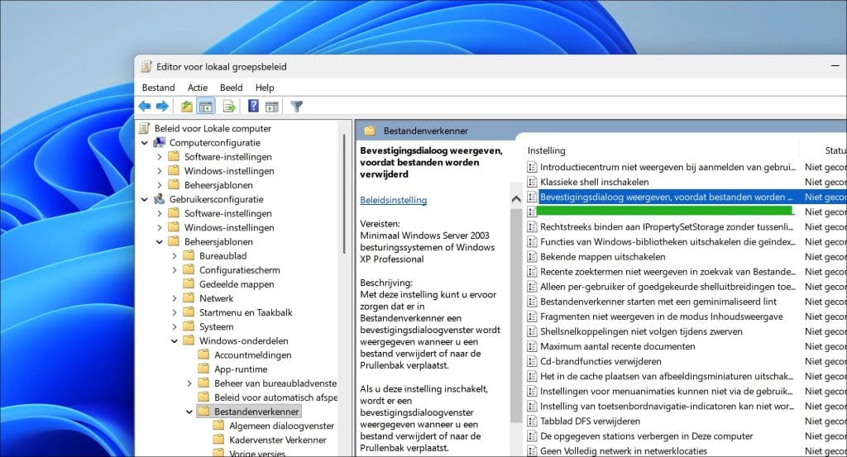This screenshot has width=847, height=457.
Task: Click the Export list toolbar icon
Action: click(229, 107)
